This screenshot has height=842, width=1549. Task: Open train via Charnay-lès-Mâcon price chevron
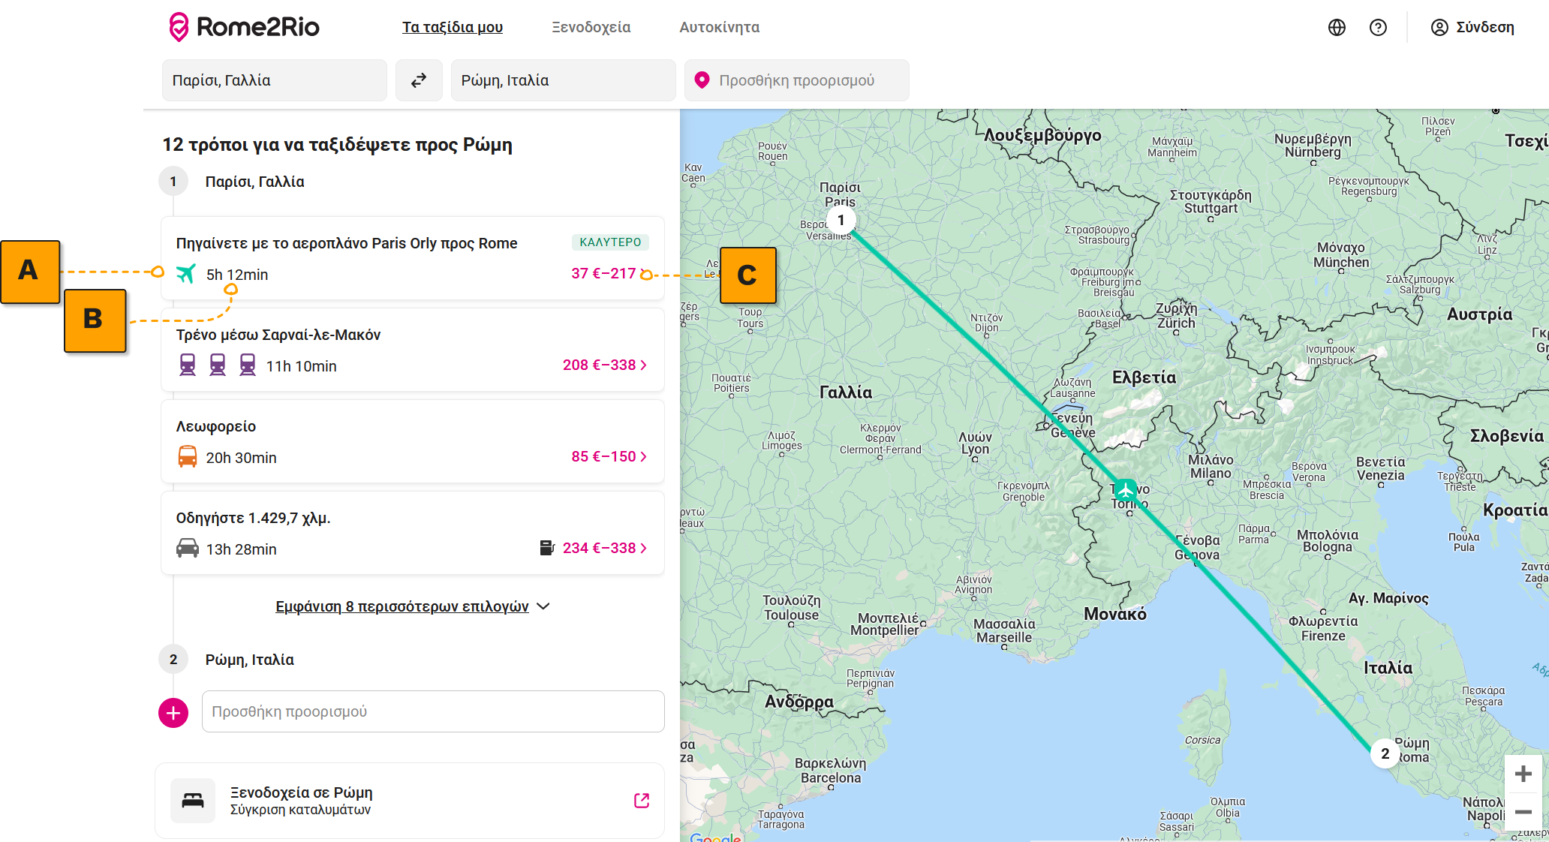pyautogui.click(x=643, y=365)
